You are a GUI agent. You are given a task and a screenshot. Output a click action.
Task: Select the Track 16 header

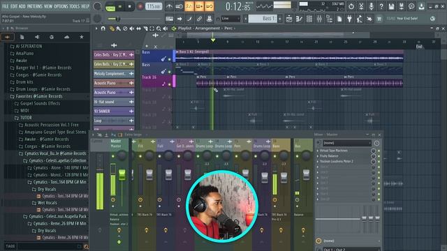(x=157, y=81)
